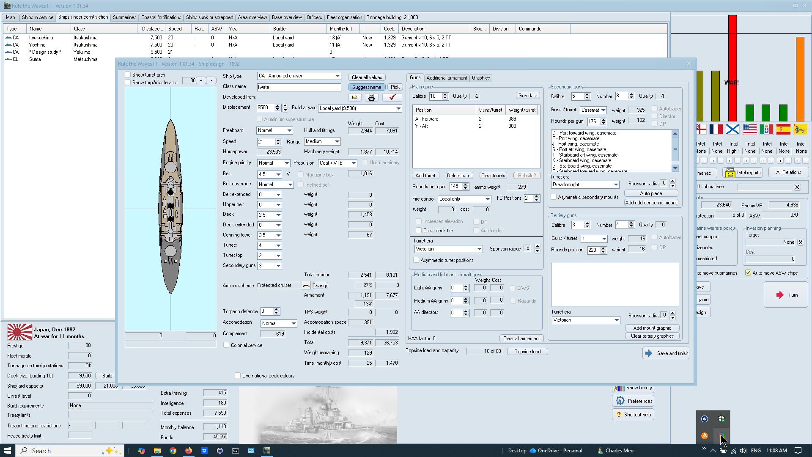
Task: Click the Shortcut help question mark icon
Action: click(x=619, y=415)
